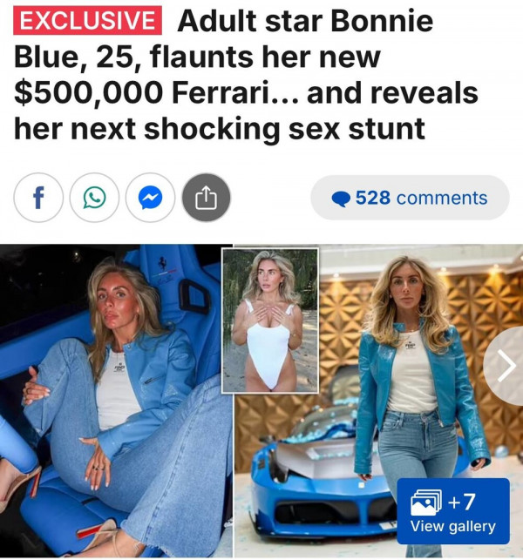523x560 pixels.
Task: Open the gray share sheet icon
Action: coord(207,198)
